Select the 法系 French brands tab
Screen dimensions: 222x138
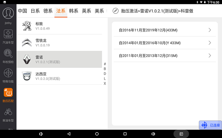(x=61, y=11)
